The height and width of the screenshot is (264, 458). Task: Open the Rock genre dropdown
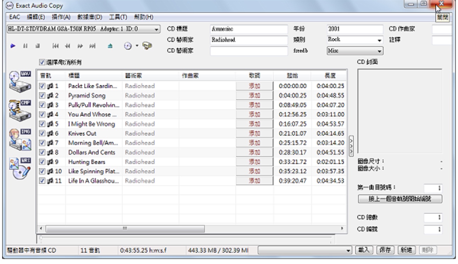(380, 40)
